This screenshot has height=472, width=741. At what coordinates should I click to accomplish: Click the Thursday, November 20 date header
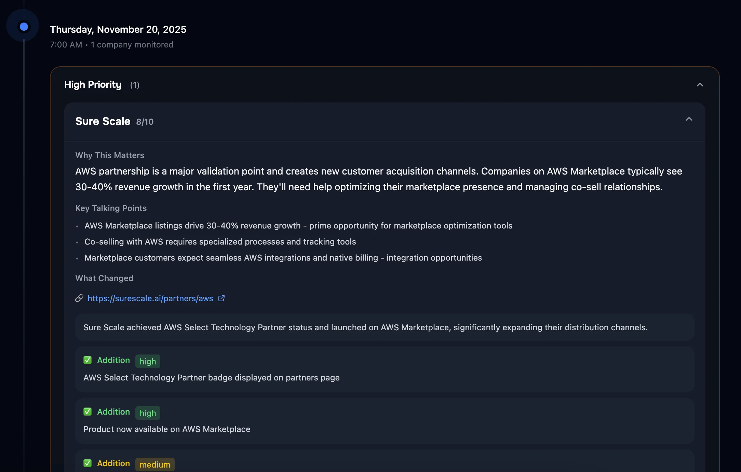(118, 29)
